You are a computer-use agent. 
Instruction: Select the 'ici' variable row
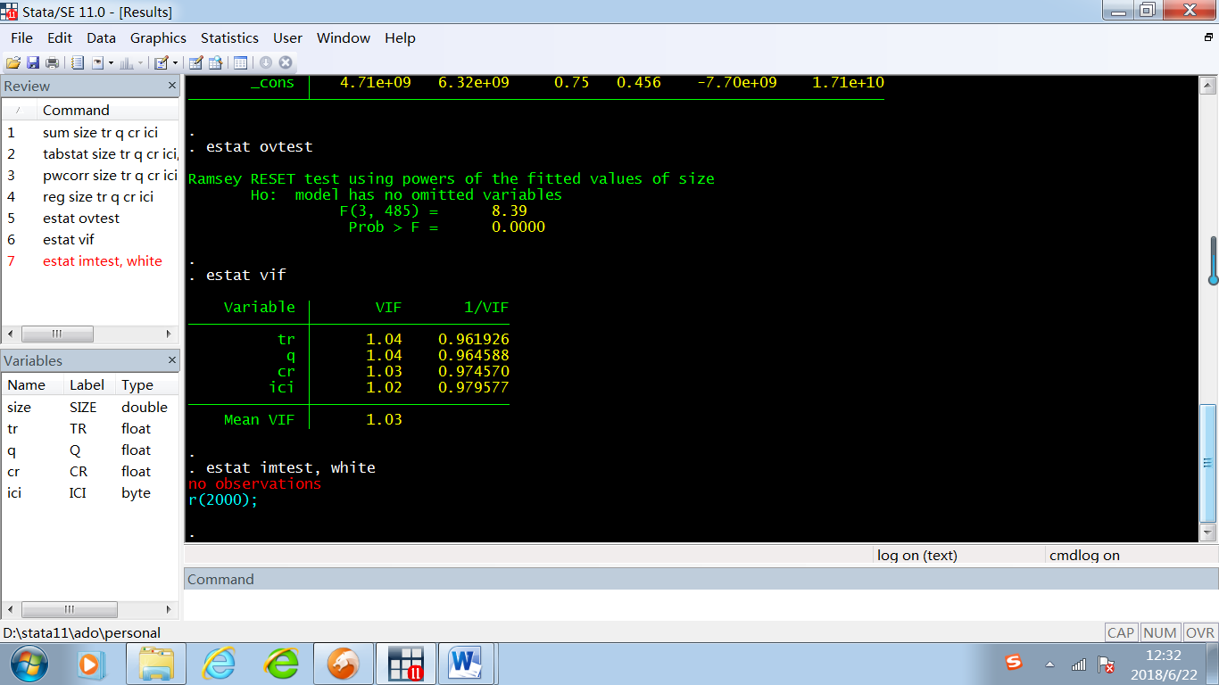click(x=90, y=492)
